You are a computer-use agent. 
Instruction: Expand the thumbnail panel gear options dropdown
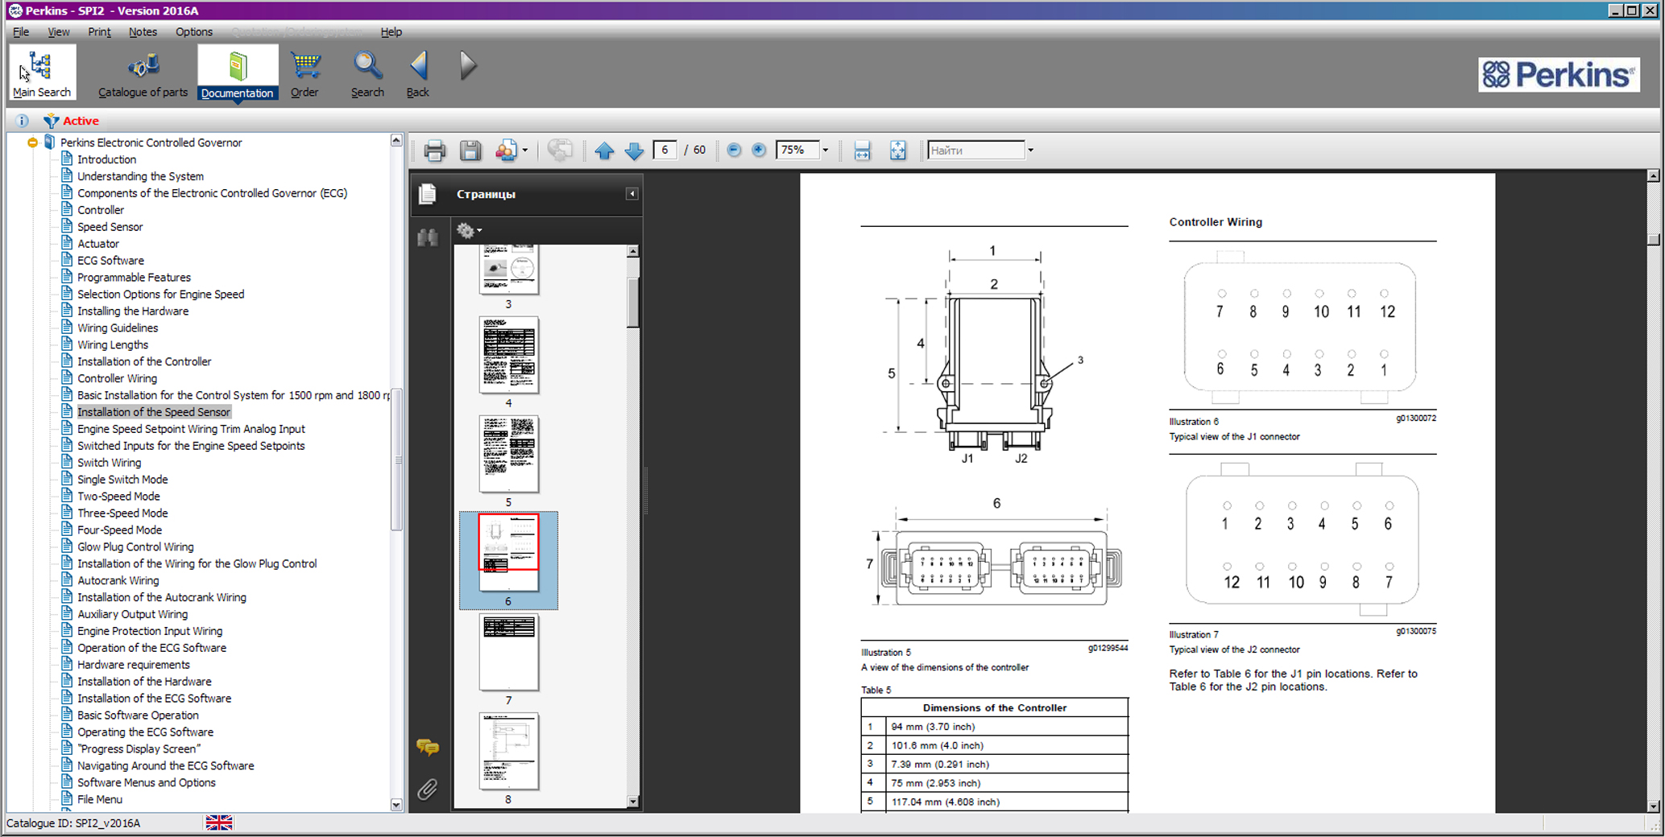coord(469,231)
